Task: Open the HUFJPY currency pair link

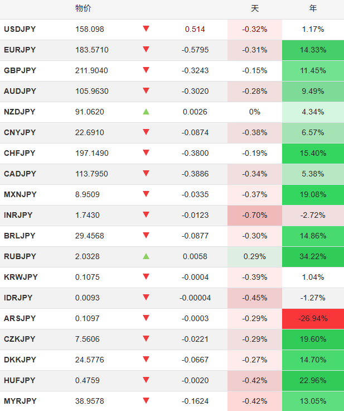Action: [x=20, y=380]
